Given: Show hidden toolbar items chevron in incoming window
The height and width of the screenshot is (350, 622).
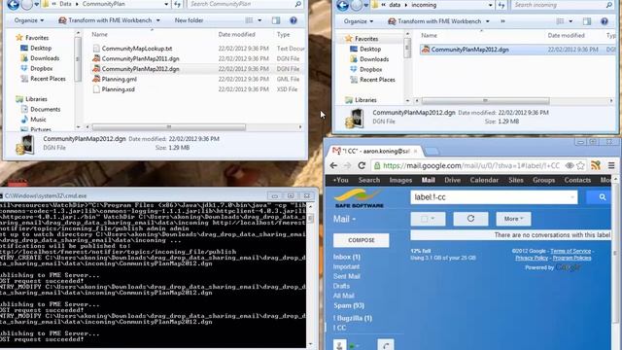Looking at the screenshot, I should [x=502, y=21].
